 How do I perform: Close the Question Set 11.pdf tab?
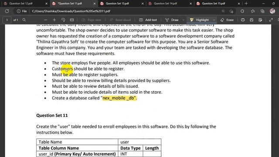[x=95, y=3]
